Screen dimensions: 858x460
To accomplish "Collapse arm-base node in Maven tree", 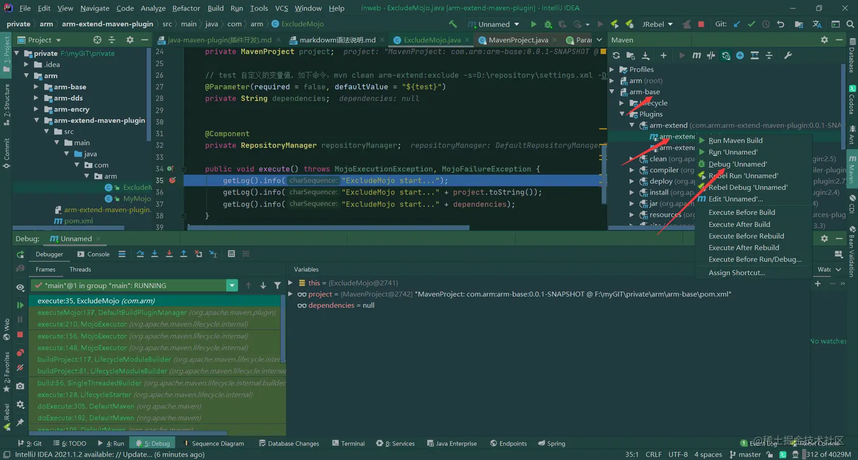I will pos(612,92).
